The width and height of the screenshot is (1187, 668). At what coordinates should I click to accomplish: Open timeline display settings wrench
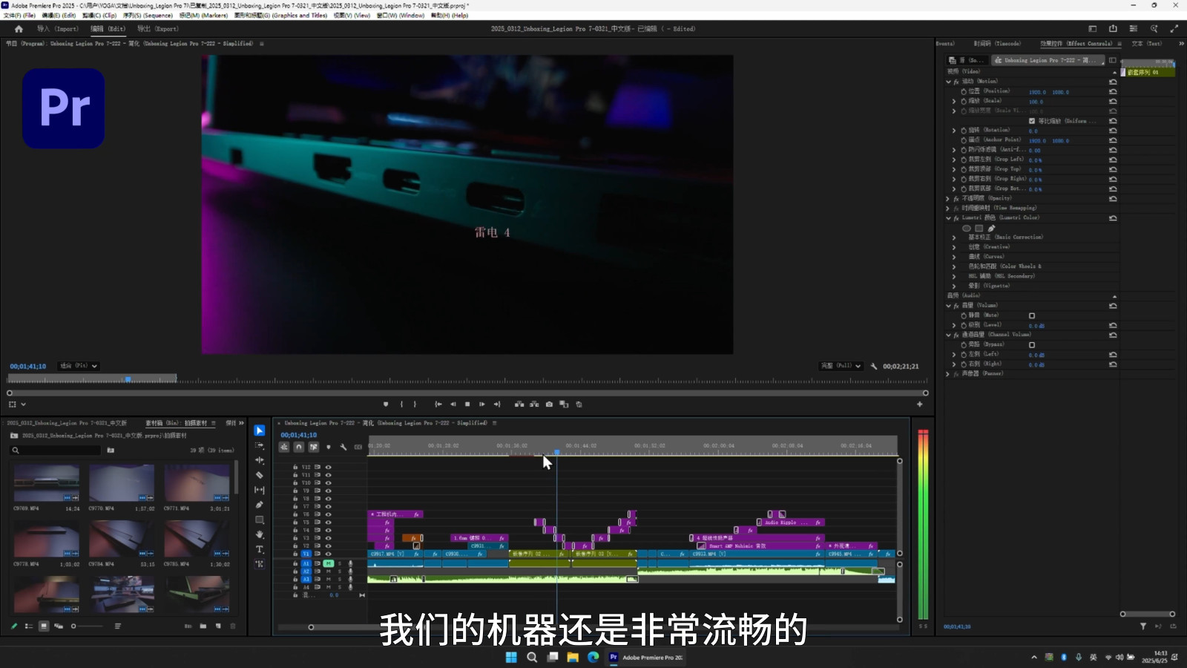pos(343,447)
